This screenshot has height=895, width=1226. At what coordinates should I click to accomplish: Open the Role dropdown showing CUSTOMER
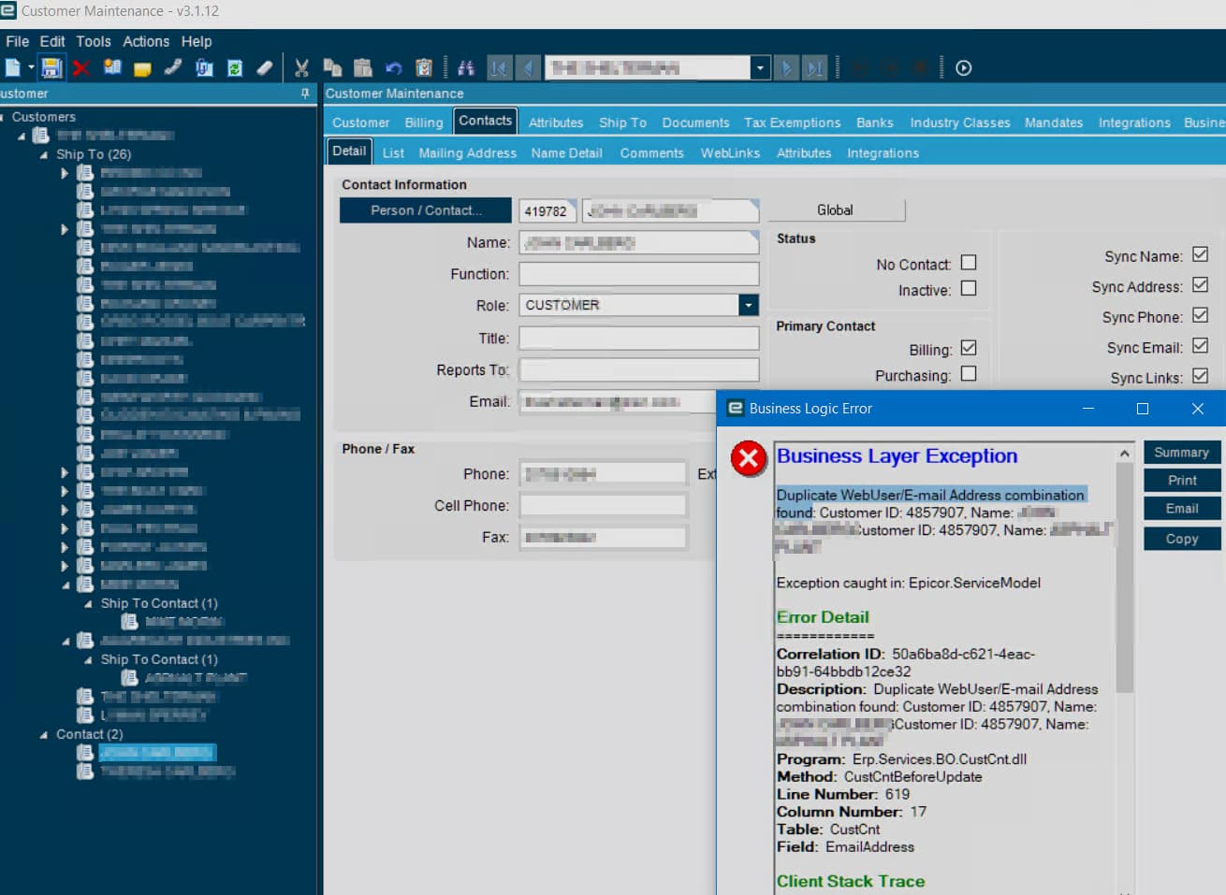click(x=748, y=305)
